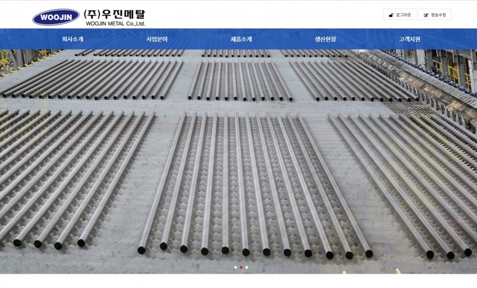477x288 pixels.
Task: Select the first white carousel dot
Action: click(235, 267)
